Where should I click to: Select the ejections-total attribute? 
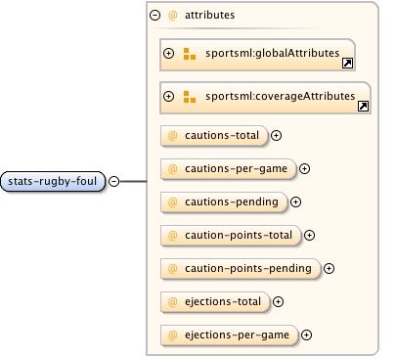(215, 302)
